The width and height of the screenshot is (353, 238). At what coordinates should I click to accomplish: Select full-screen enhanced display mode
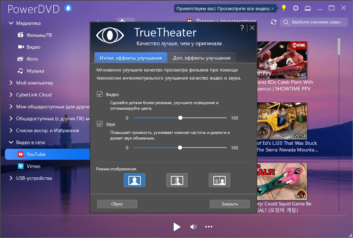coord(134,180)
